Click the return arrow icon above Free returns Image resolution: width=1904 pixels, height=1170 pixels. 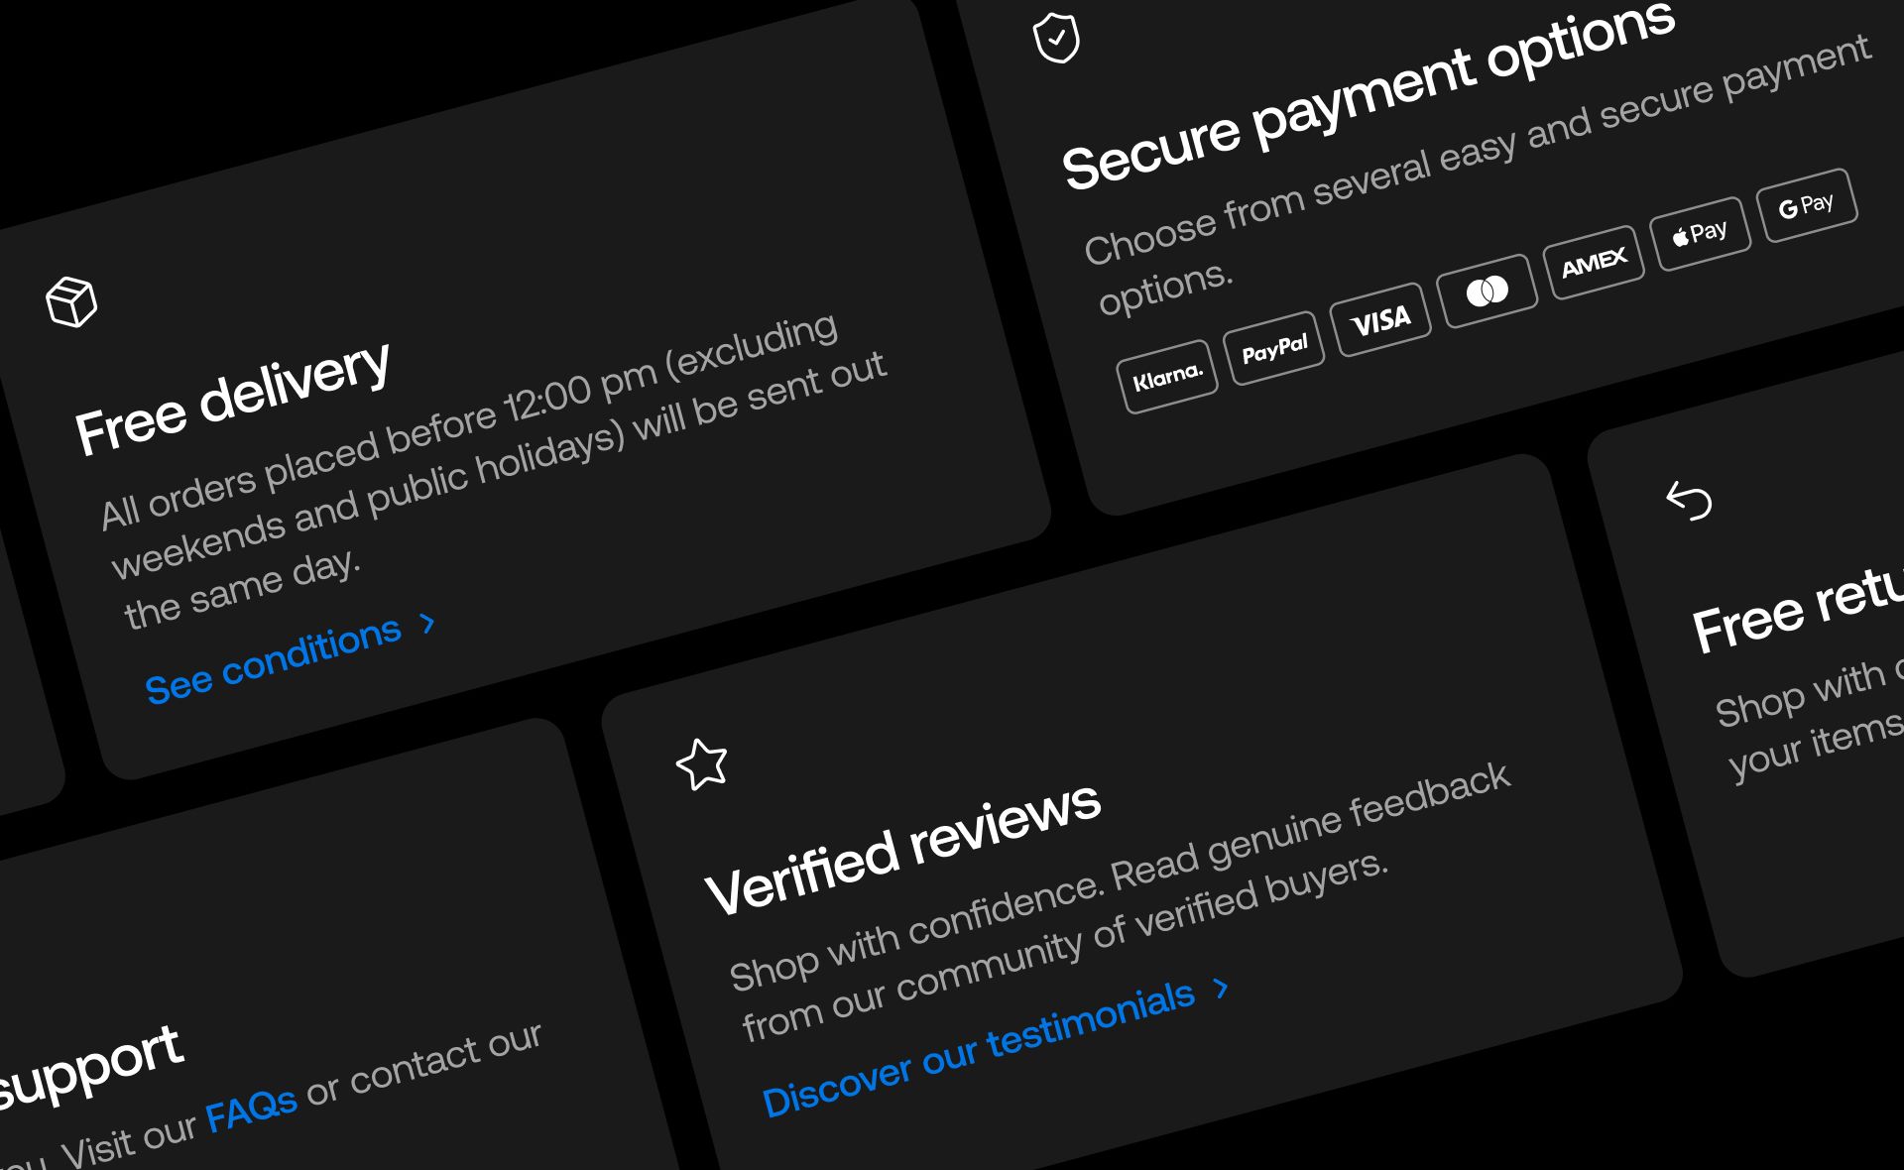1689,500
